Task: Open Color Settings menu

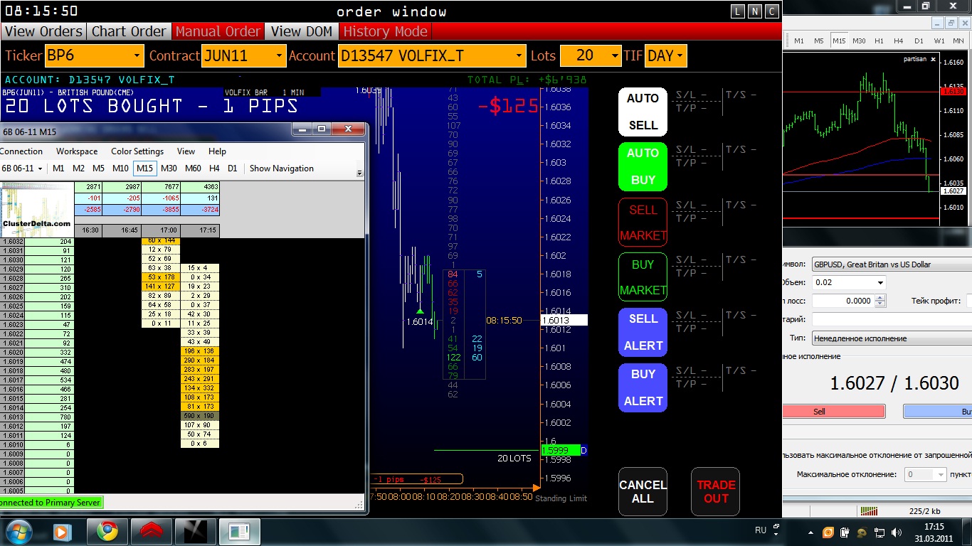Action: [137, 151]
